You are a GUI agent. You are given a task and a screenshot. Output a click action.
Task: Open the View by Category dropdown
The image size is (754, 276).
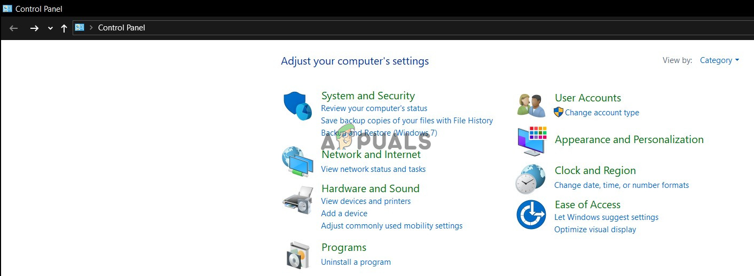click(720, 60)
